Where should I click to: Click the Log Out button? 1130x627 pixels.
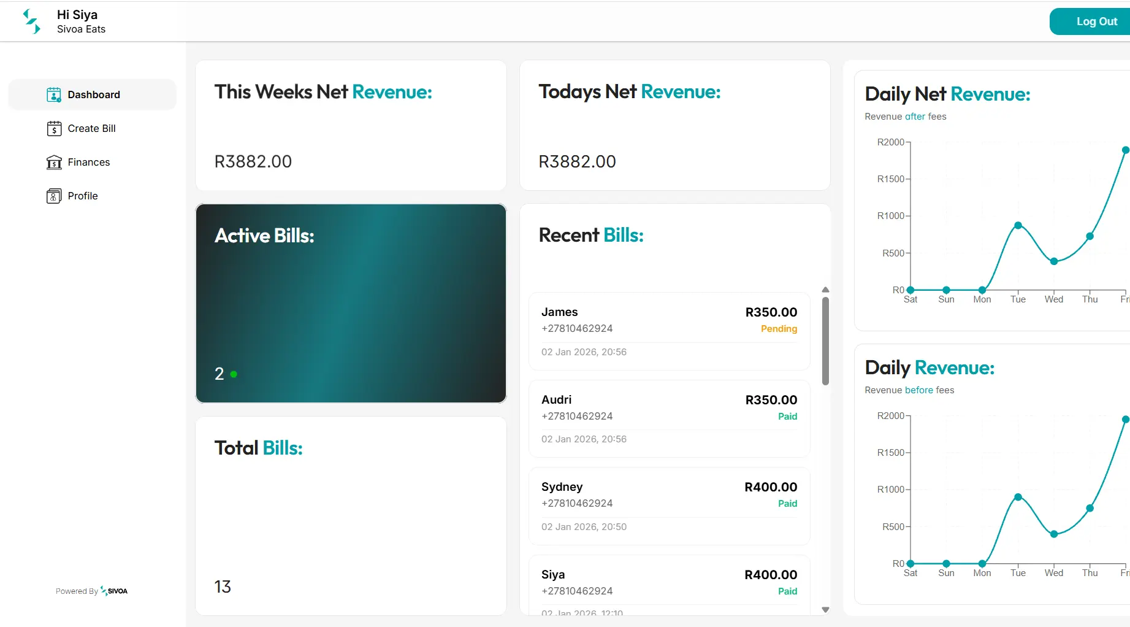pos(1090,21)
